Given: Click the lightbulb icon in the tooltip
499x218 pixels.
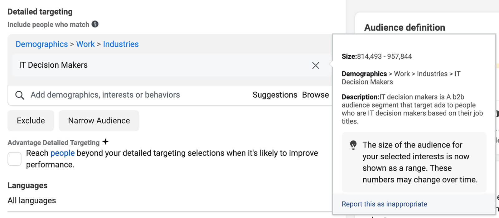Looking at the screenshot, I should pos(353,145).
